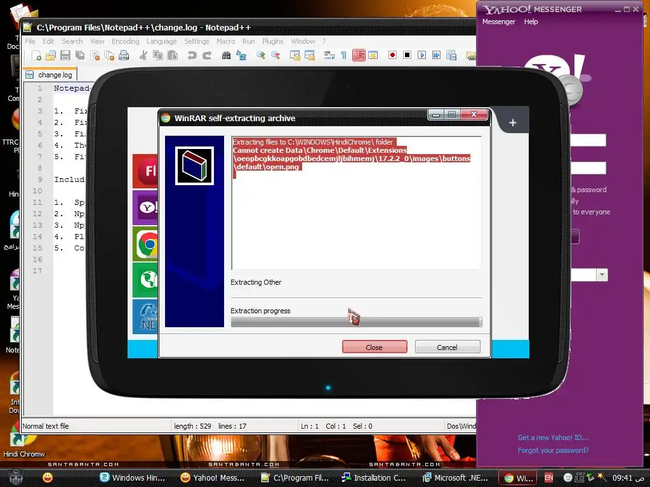Screen dimensions: 650x487
Task: Click Zoom In icon in Notepad++
Action: (x=261, y=55)
